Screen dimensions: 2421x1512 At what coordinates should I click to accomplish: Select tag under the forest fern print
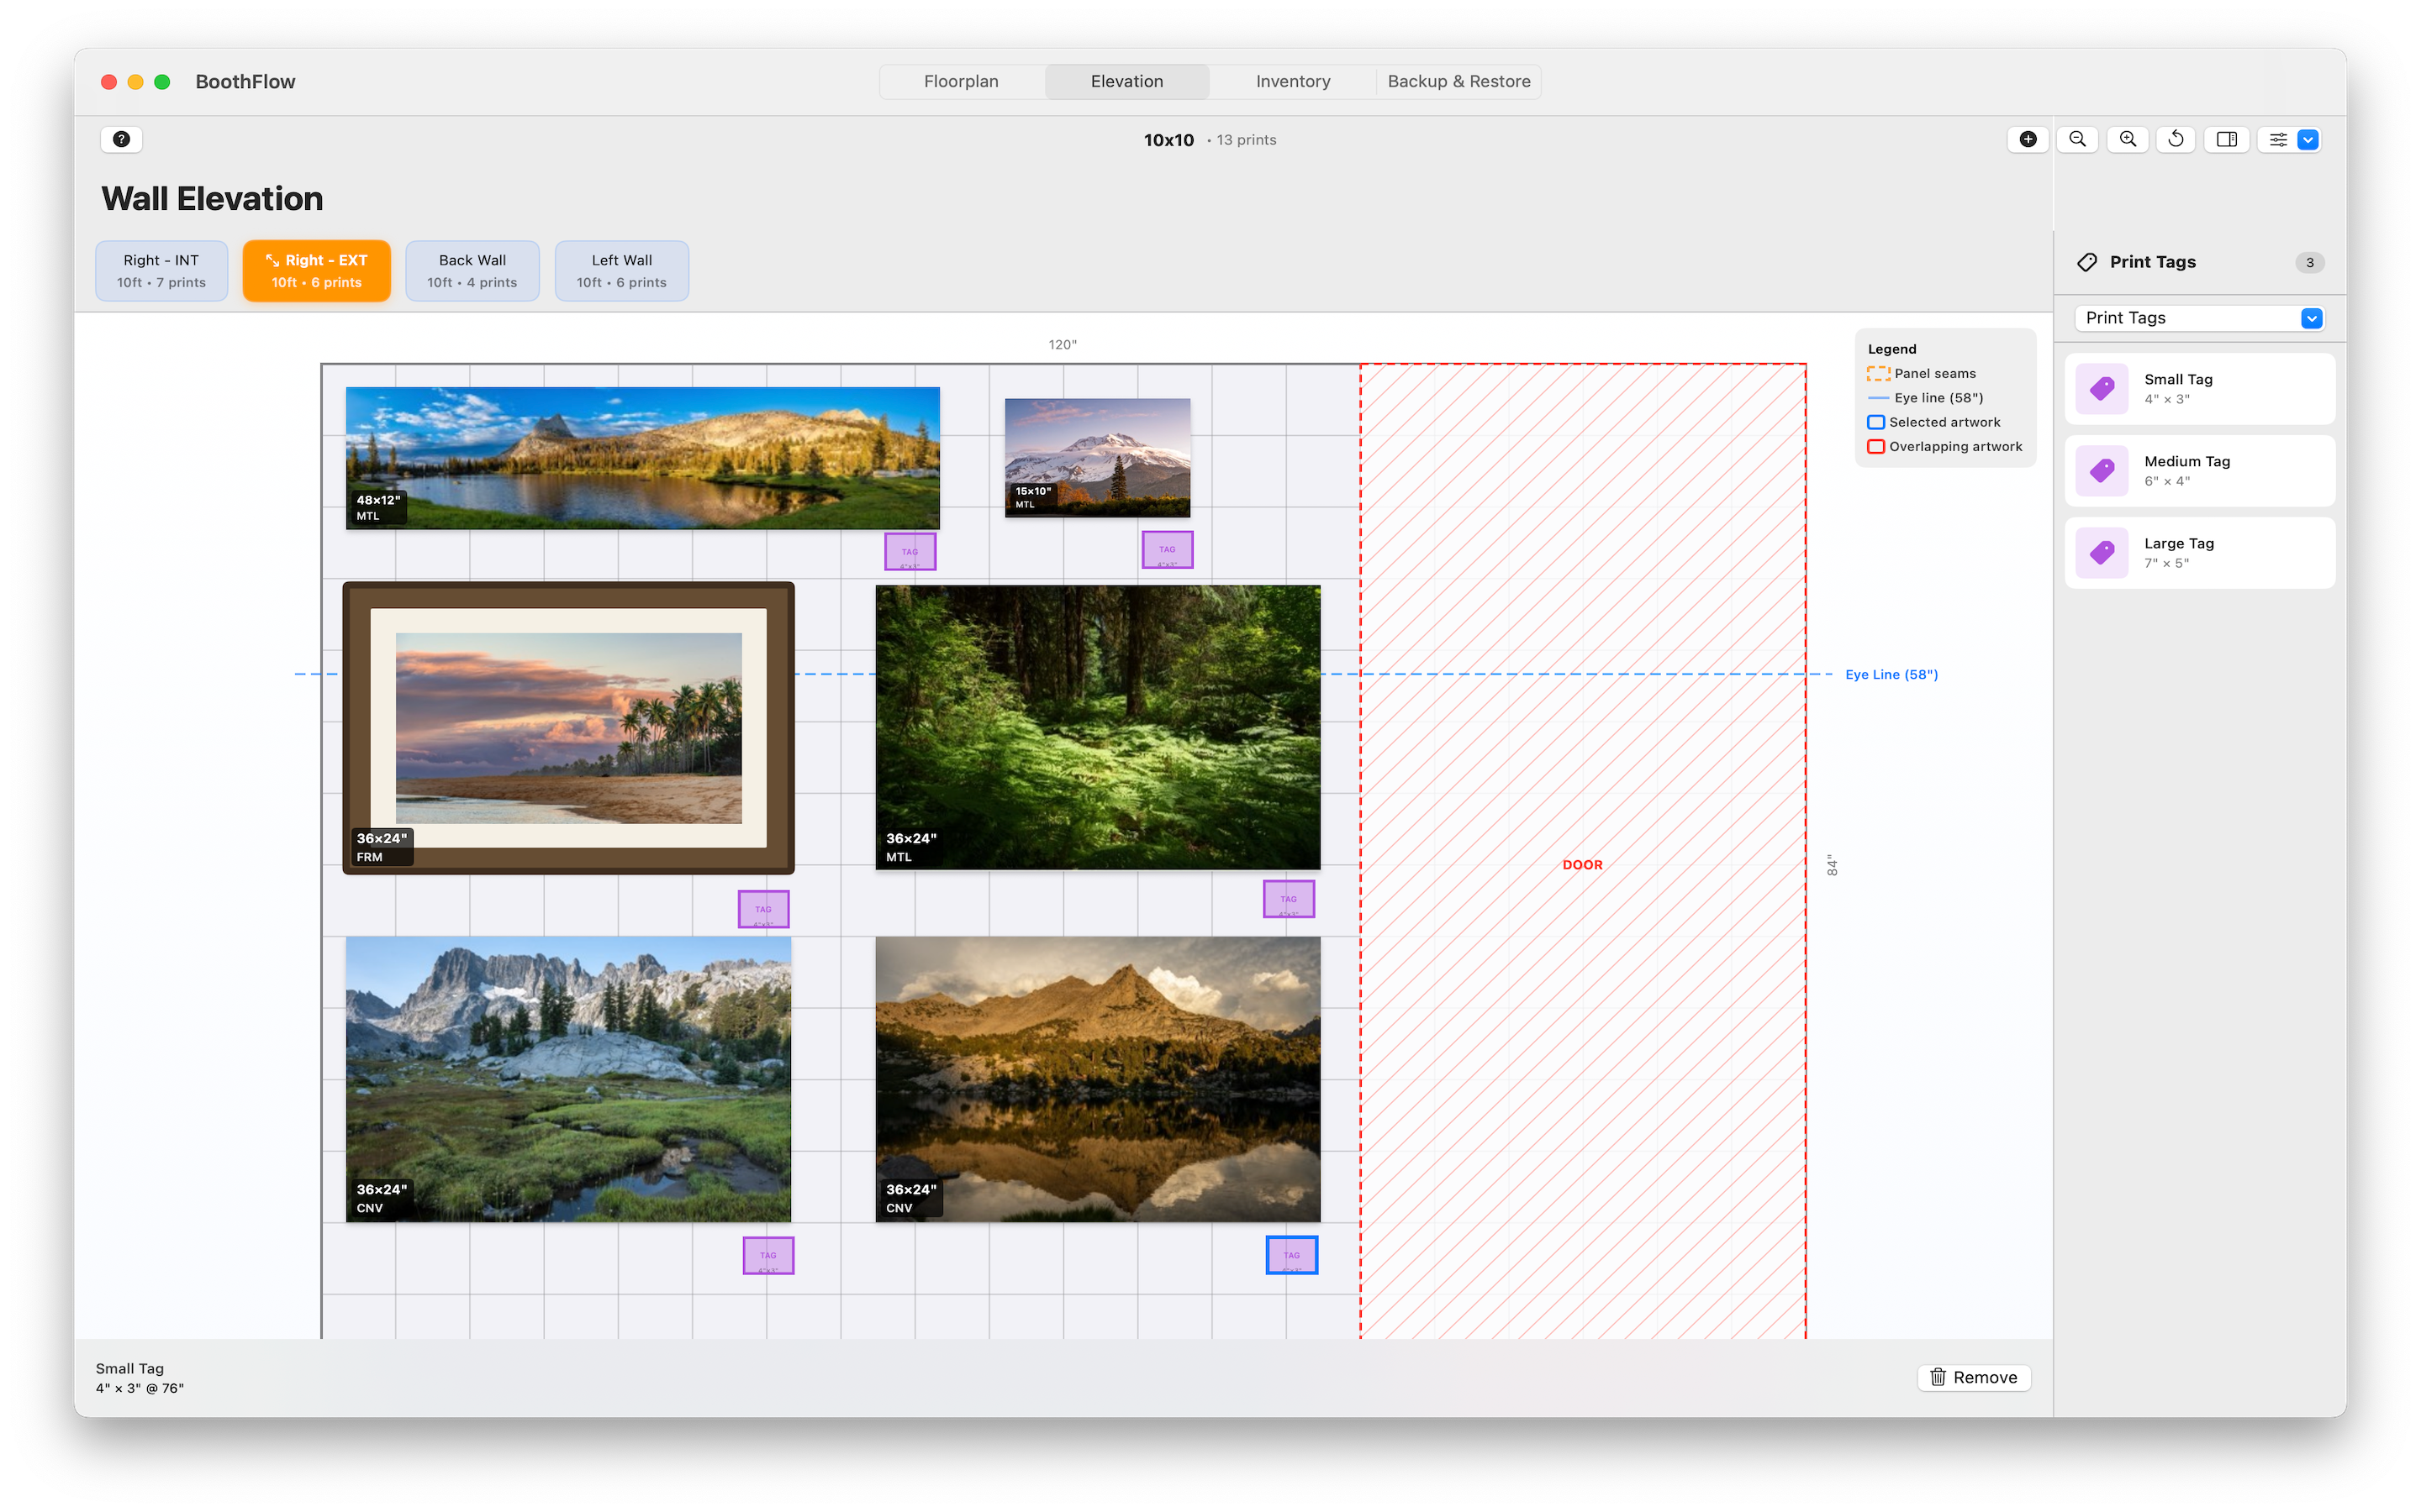tap(1288, 898)
